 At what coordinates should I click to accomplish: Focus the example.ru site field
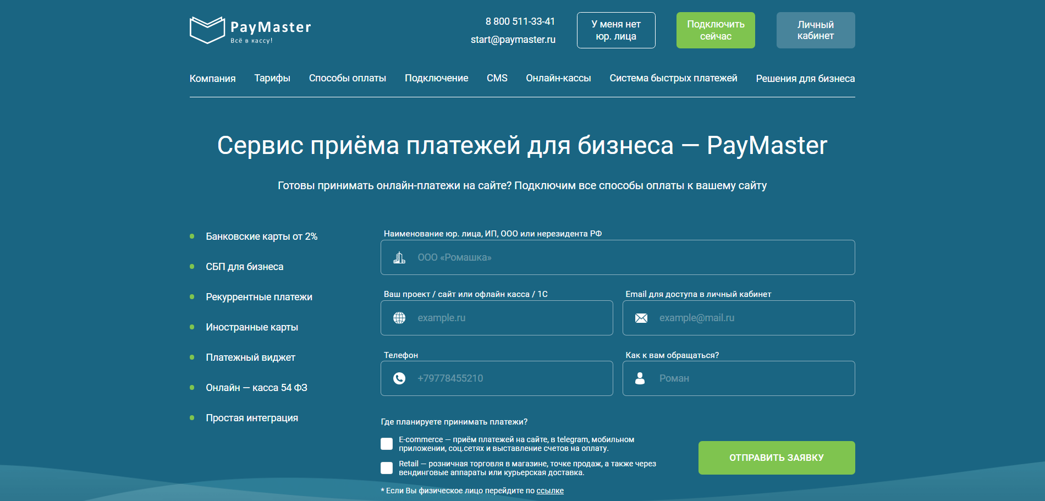point(497,318)
